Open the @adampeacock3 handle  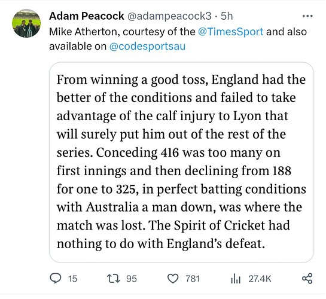[x=169, y=16]
